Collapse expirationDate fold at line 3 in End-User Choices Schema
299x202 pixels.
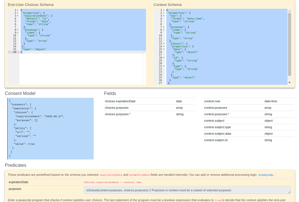[x=17, y=16]
